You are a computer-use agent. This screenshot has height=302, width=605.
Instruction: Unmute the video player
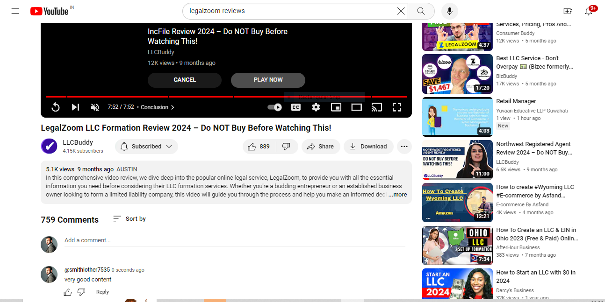[95, 107]
